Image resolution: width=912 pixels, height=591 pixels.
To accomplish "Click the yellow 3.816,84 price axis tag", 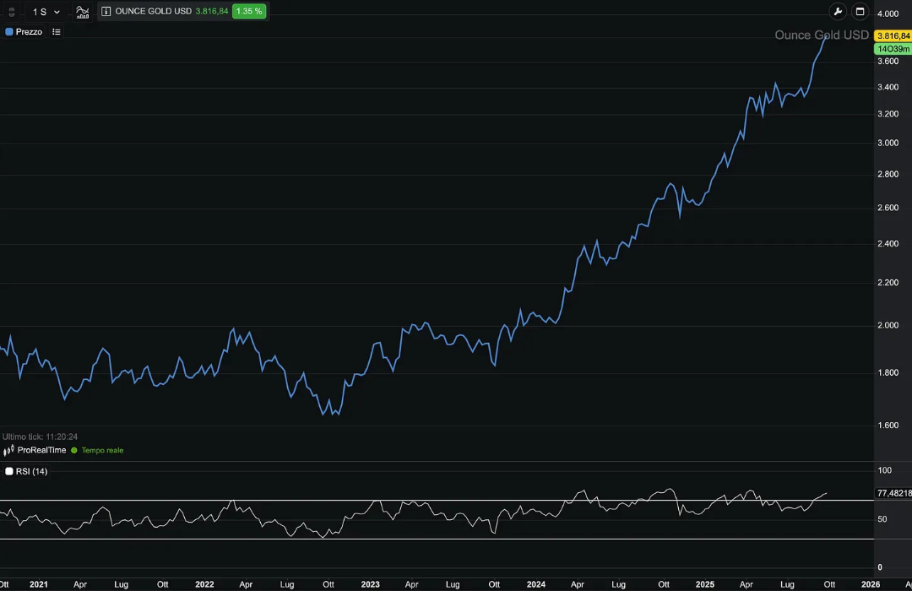I will click(893, 36).
